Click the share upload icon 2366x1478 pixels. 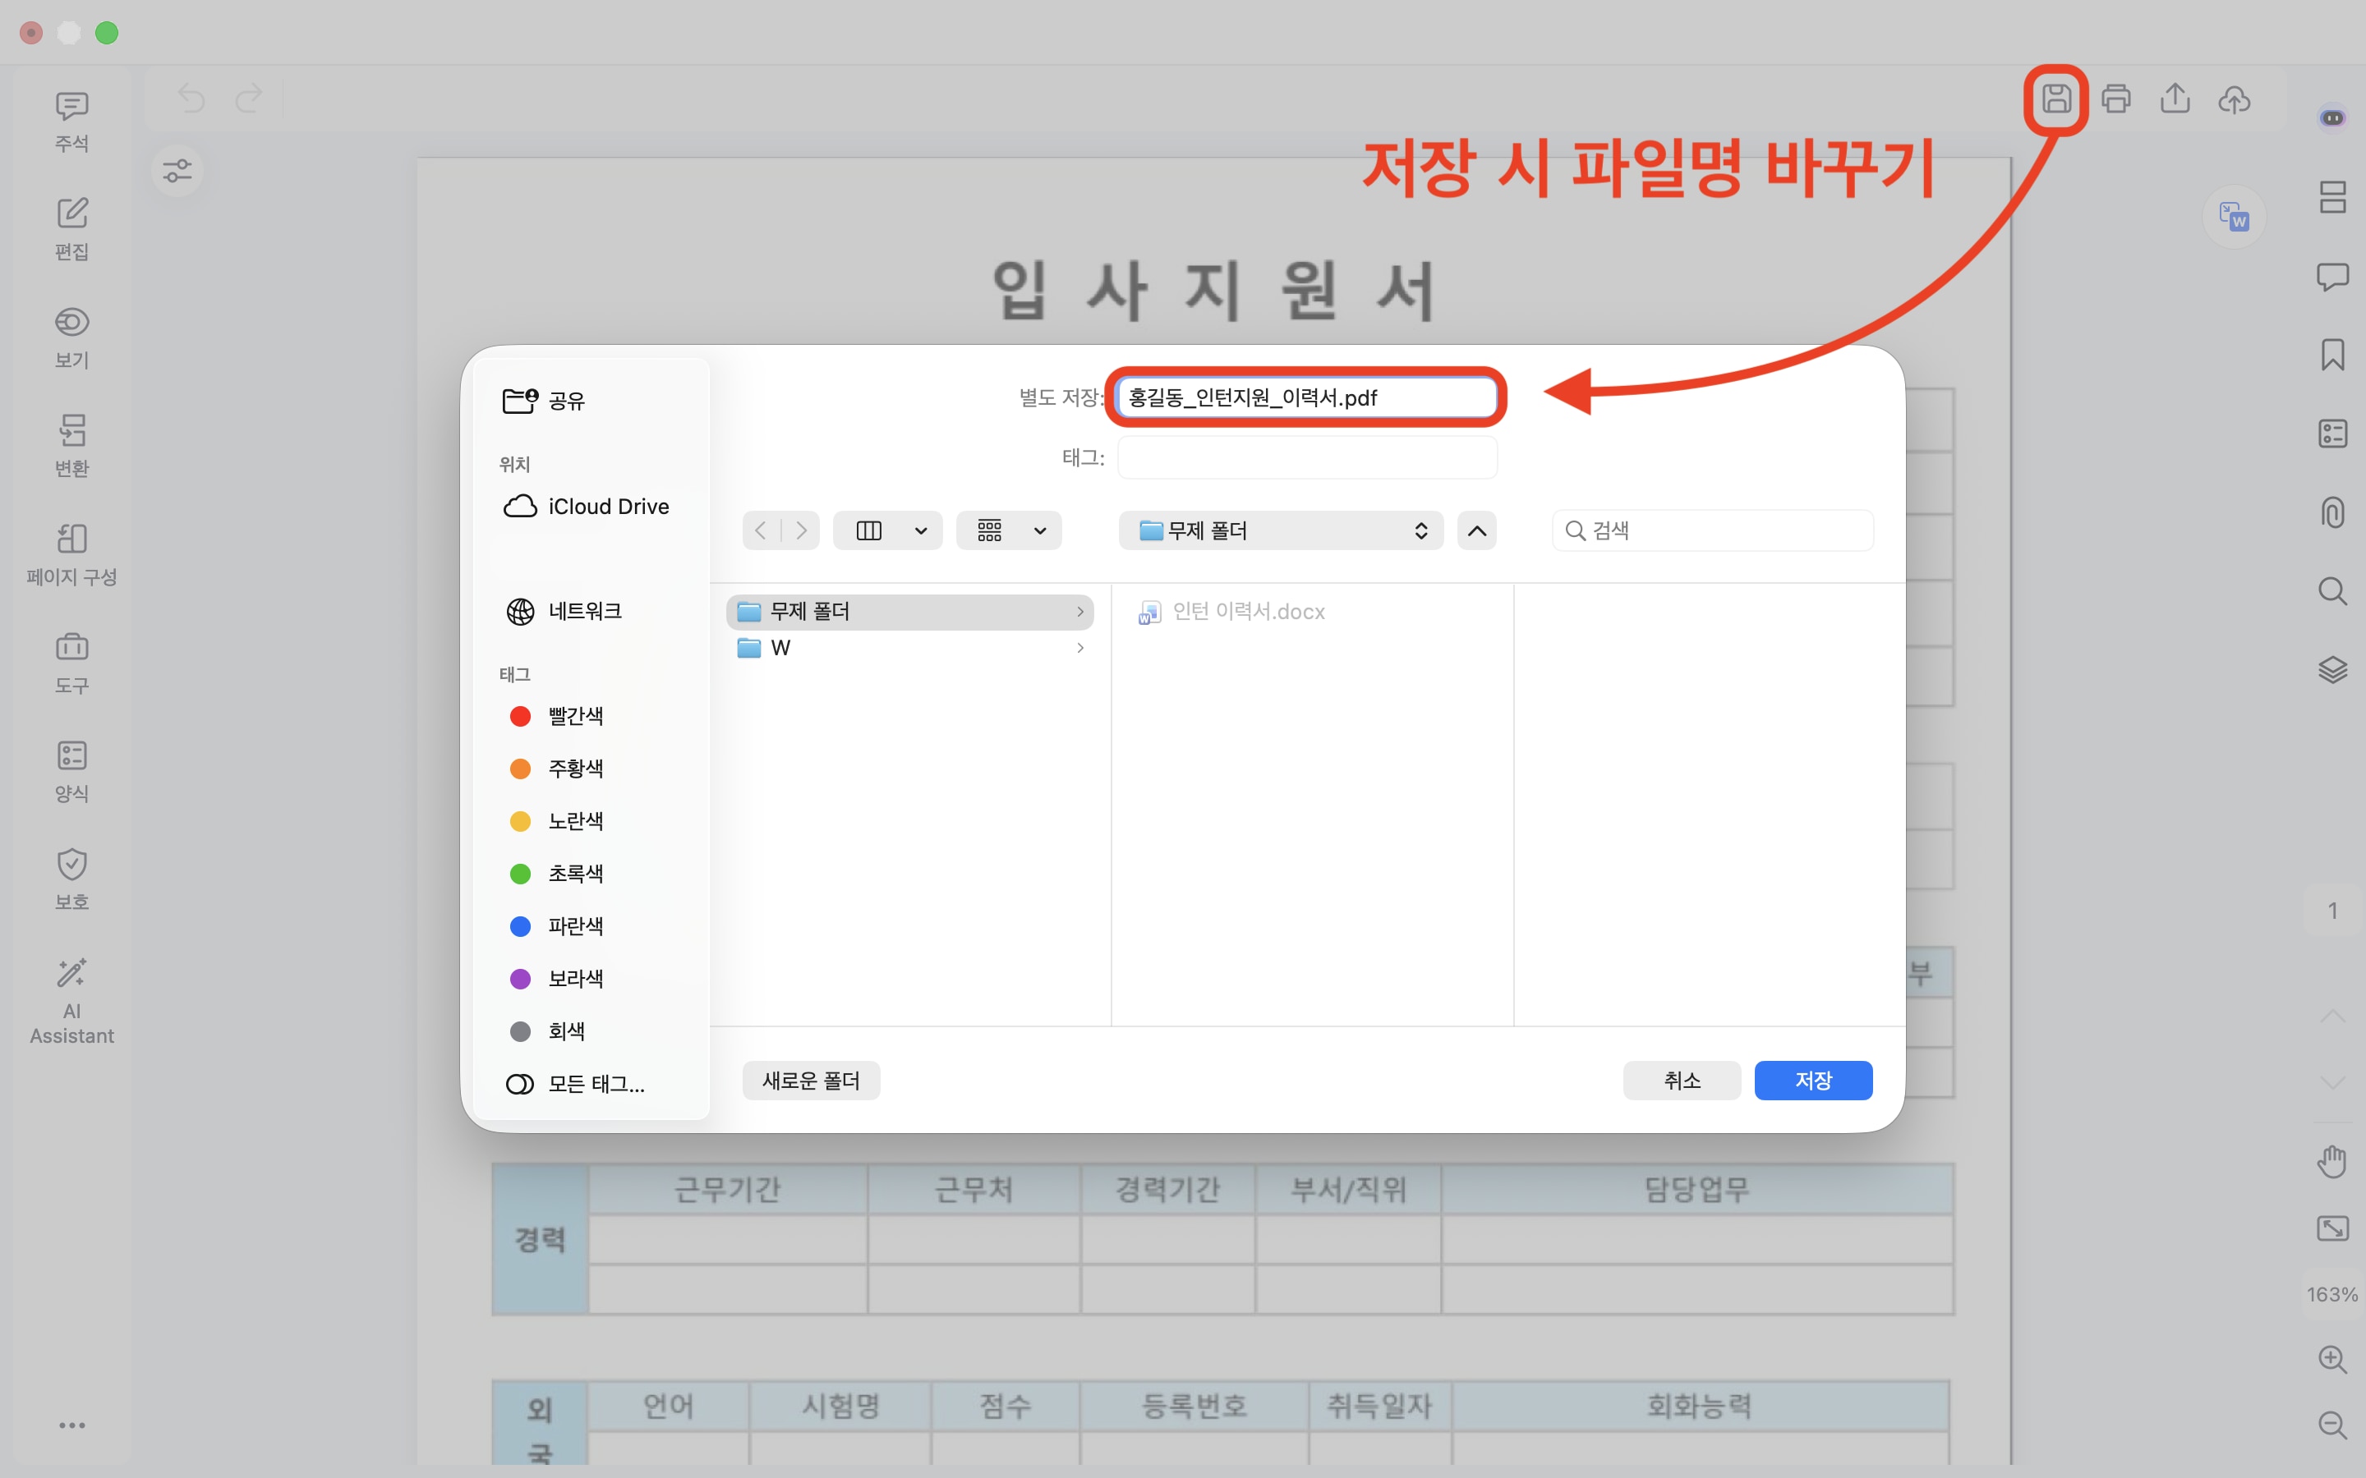(x=2175, y=99)
